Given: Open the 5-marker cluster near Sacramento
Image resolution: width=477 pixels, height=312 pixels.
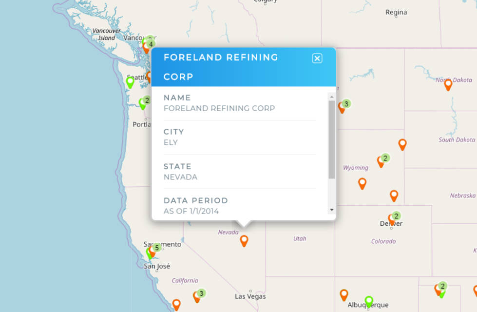Looking at the screenshot, I should click(157, 248).
